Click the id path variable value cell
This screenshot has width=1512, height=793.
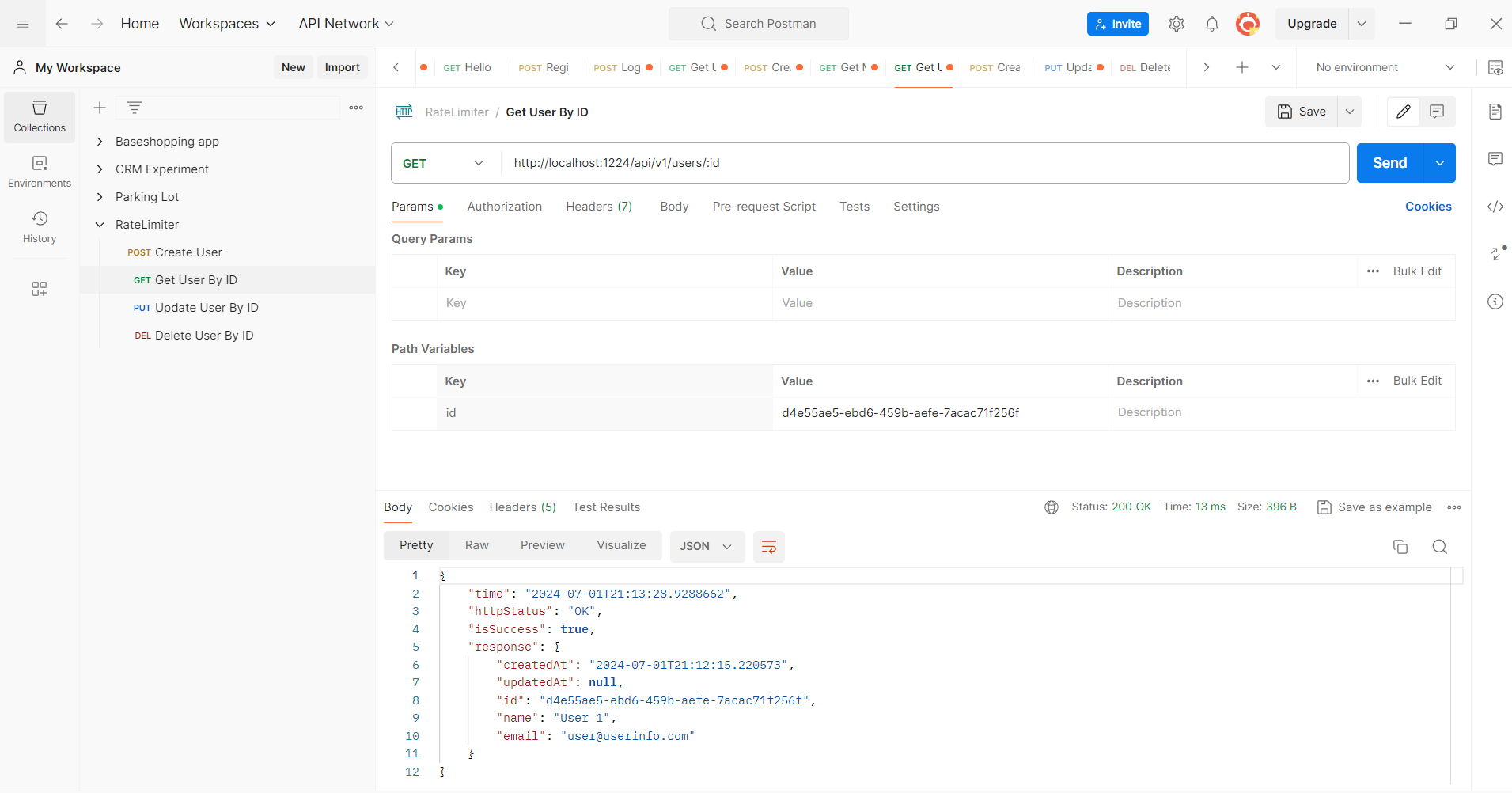coord(940,413)
